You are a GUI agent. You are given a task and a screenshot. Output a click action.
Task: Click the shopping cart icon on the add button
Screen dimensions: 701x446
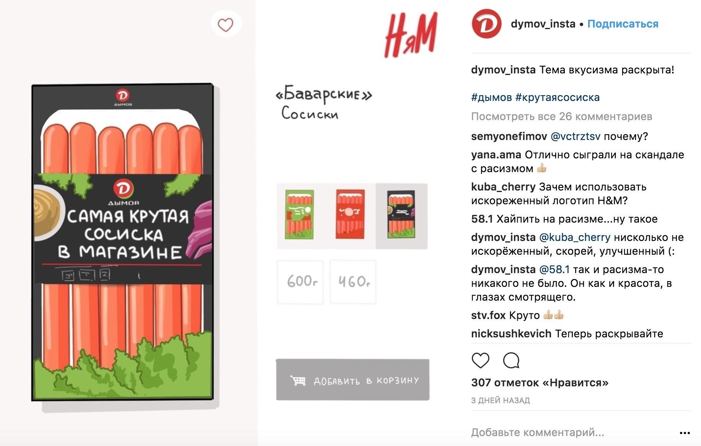pyautogui.click(x=298, y=381)
